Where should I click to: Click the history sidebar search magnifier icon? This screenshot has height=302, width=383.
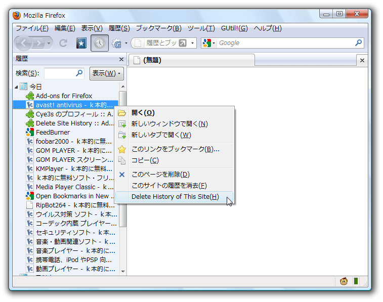[79, 73]
